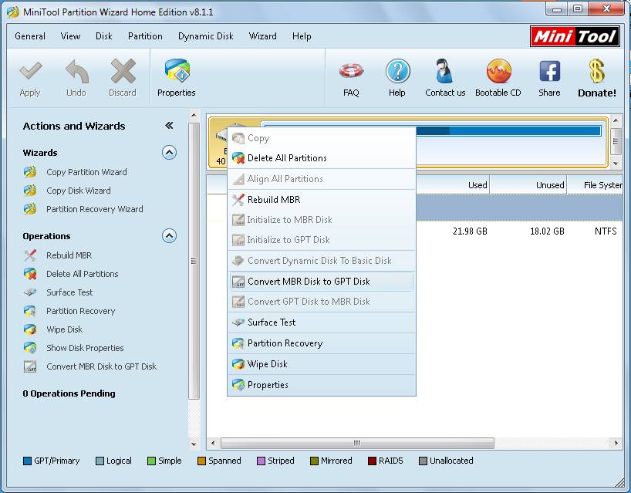Choose Convert MBR Disk to GPT Disk in context menu
631x493 pixels.
(x=322, y=282)
